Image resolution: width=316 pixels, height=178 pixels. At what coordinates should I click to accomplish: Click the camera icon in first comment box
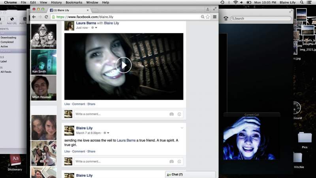pos(171,114)
